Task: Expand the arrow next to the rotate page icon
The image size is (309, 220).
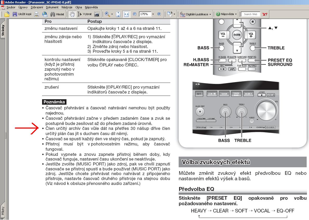Action: coord(174,14)
